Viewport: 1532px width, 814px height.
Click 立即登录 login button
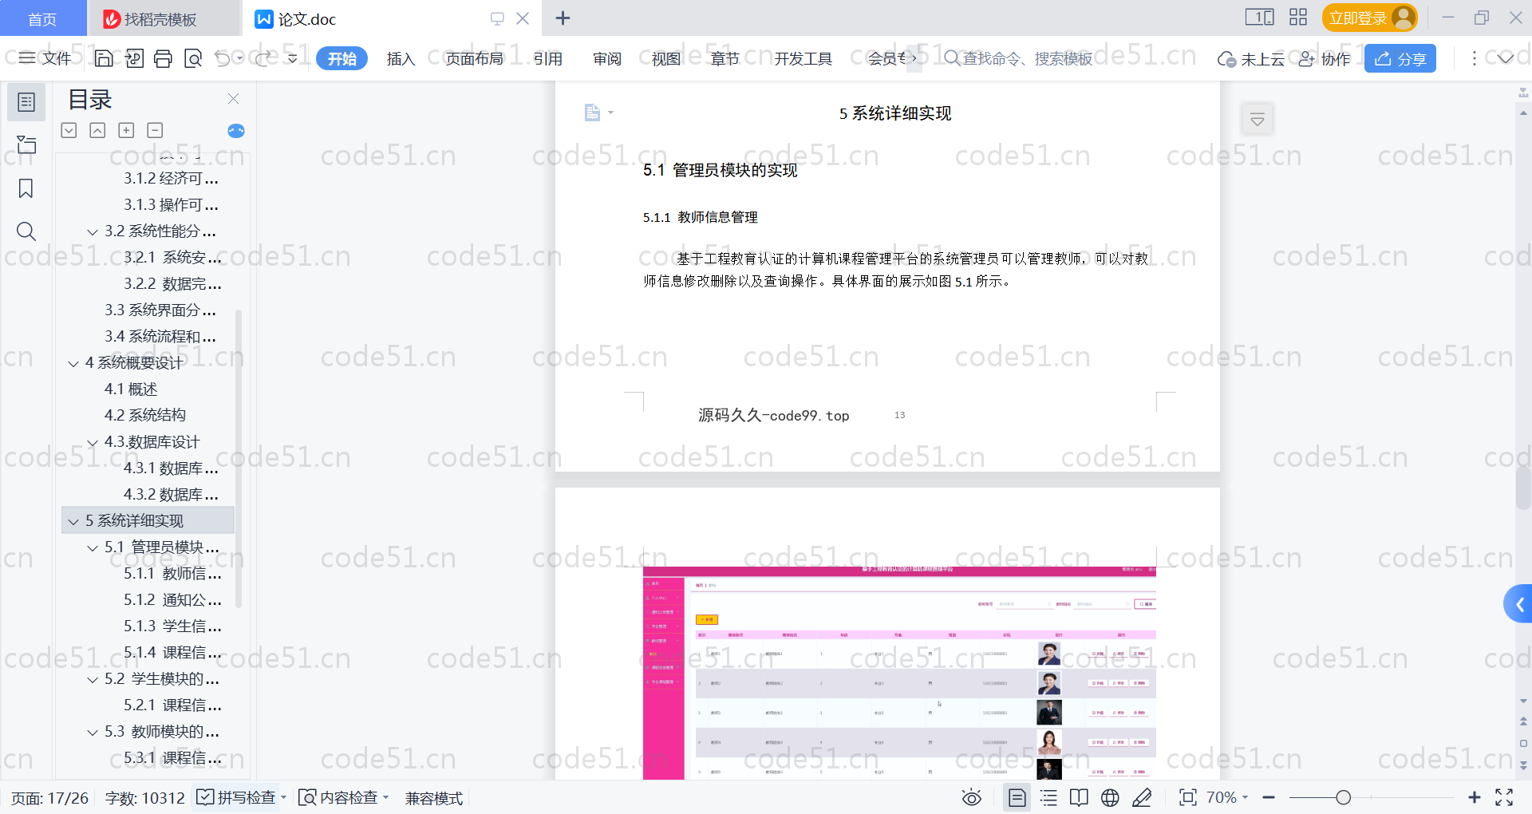pos(1369,18)
